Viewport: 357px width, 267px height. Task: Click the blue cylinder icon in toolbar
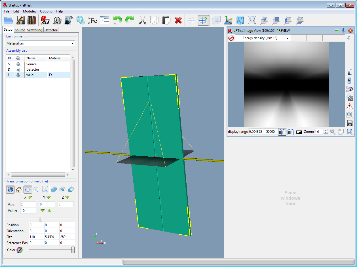point(240,20)
